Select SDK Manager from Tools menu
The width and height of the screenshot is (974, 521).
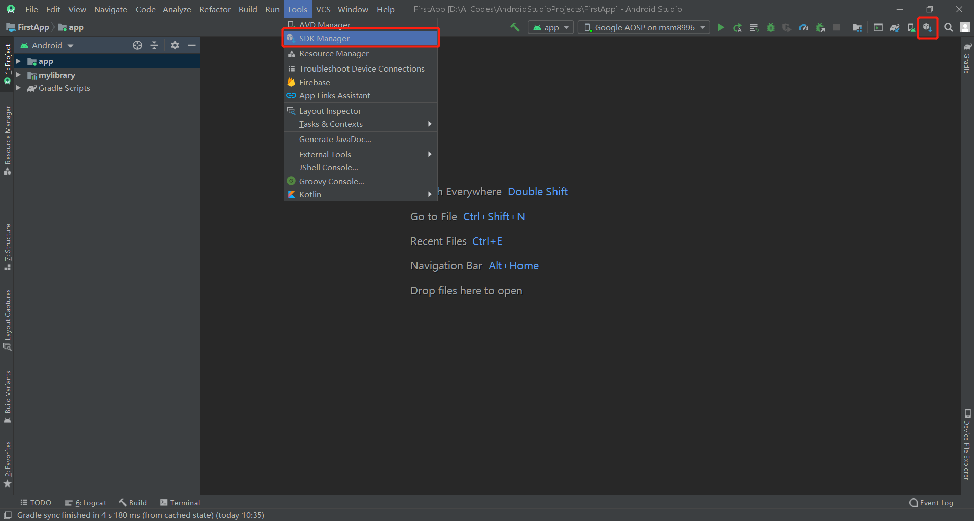click(x=360, y=38)
